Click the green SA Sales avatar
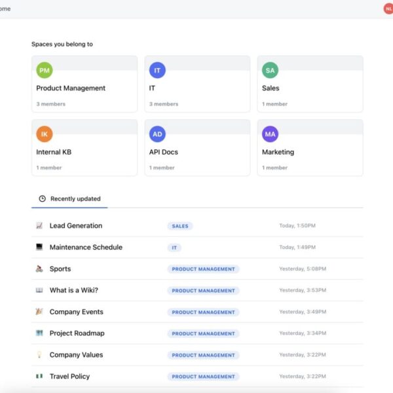This screenshot has width=393, height=393. (x=270, y=71)
